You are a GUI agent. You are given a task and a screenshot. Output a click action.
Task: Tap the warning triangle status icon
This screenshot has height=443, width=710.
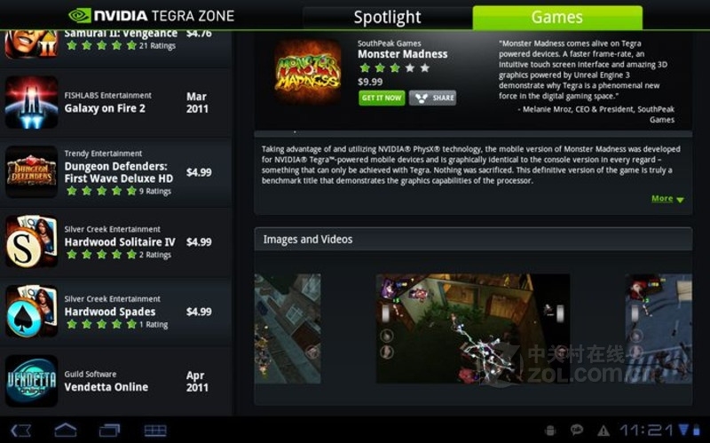pos(603,431)
